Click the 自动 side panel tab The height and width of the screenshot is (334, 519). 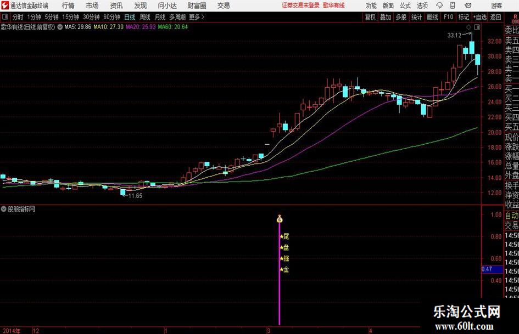[512, 216]
